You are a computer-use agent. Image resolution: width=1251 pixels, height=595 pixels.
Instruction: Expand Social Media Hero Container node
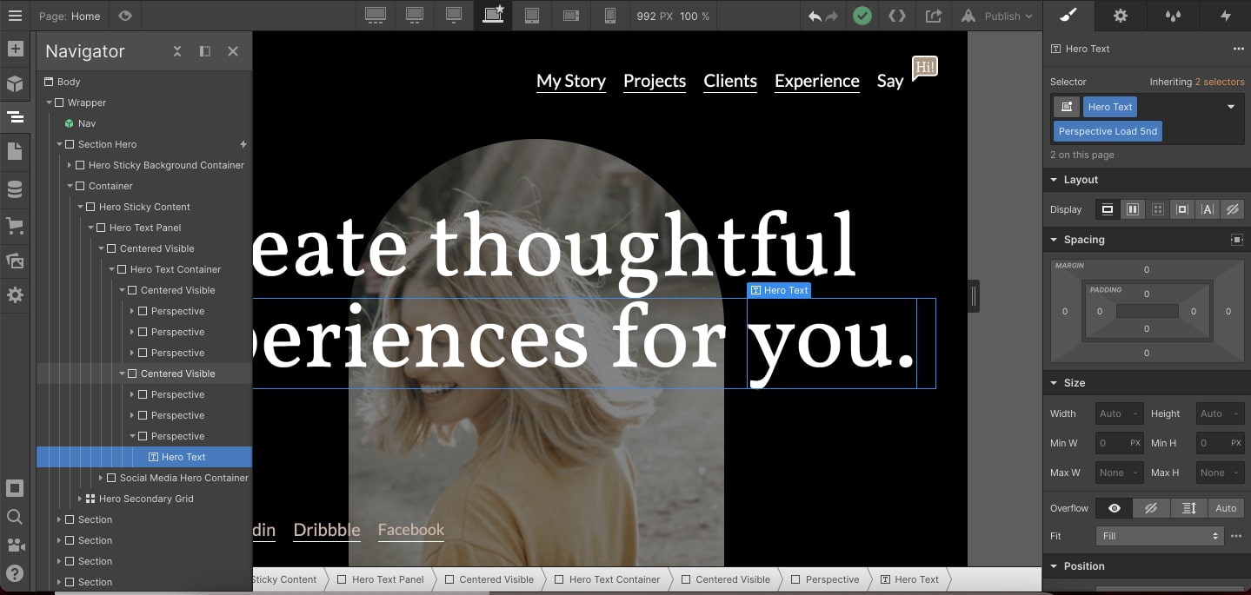(101, 478)
